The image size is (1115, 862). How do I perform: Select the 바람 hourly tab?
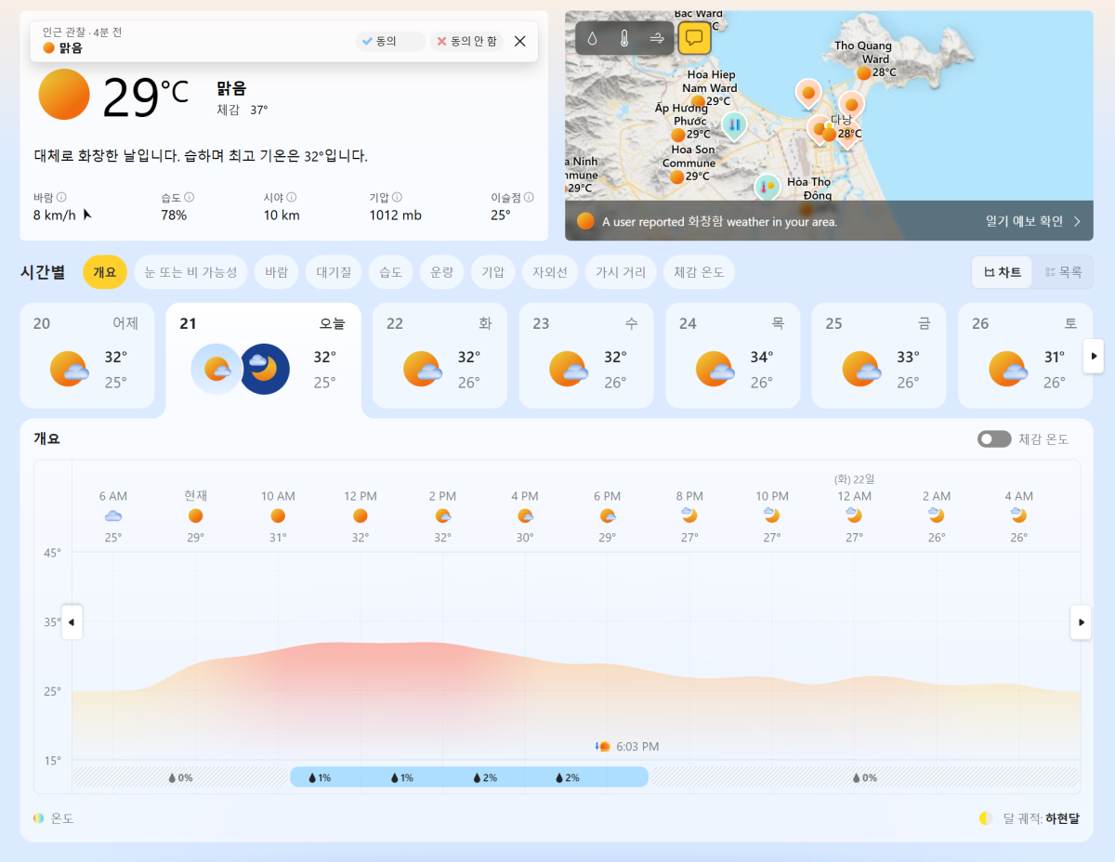coord(276,272)
